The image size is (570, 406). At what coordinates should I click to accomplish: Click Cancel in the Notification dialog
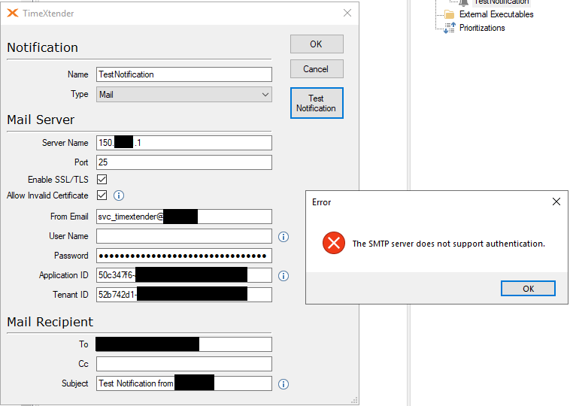(x=317, y=68)
